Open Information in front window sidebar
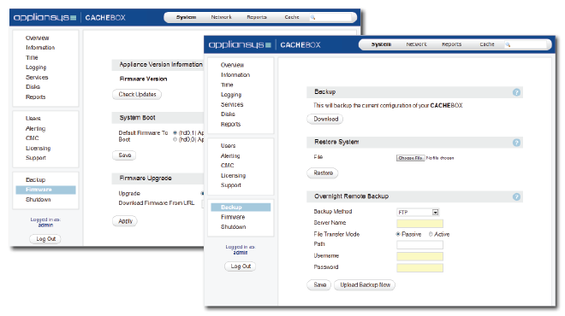 point(235,75)
